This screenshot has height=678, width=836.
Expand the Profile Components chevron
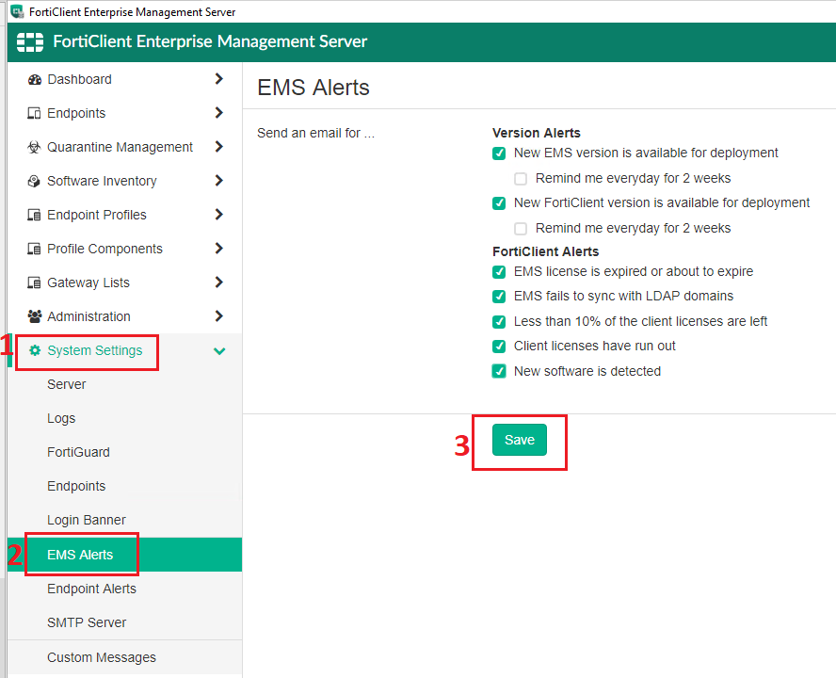(x=218, y=249)
